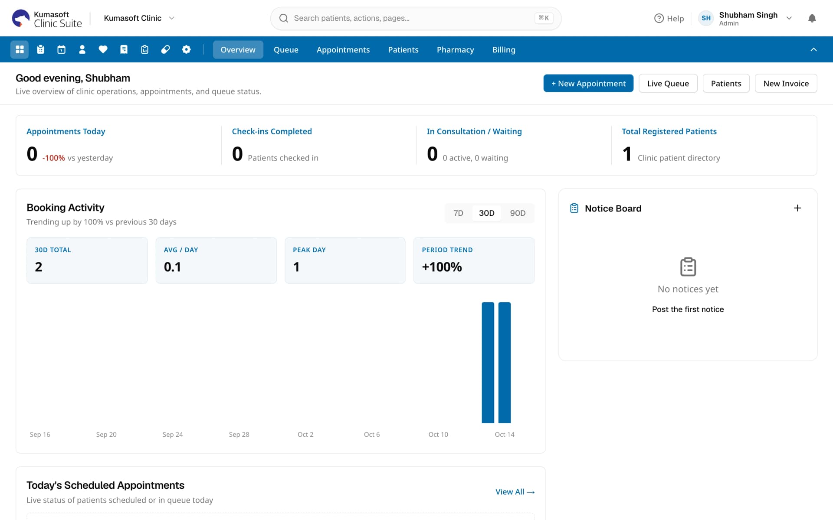Click the Notice Board clipboard header icon

click(574, 208)
